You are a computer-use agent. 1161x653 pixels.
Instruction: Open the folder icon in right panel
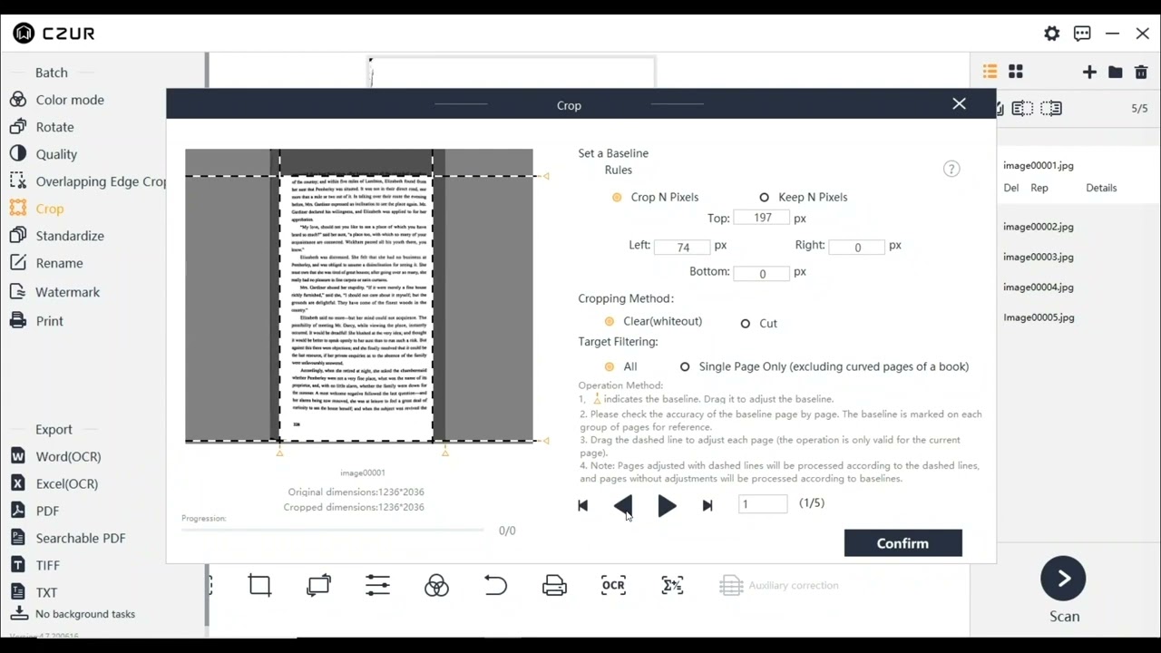[x=1116, y=72]
